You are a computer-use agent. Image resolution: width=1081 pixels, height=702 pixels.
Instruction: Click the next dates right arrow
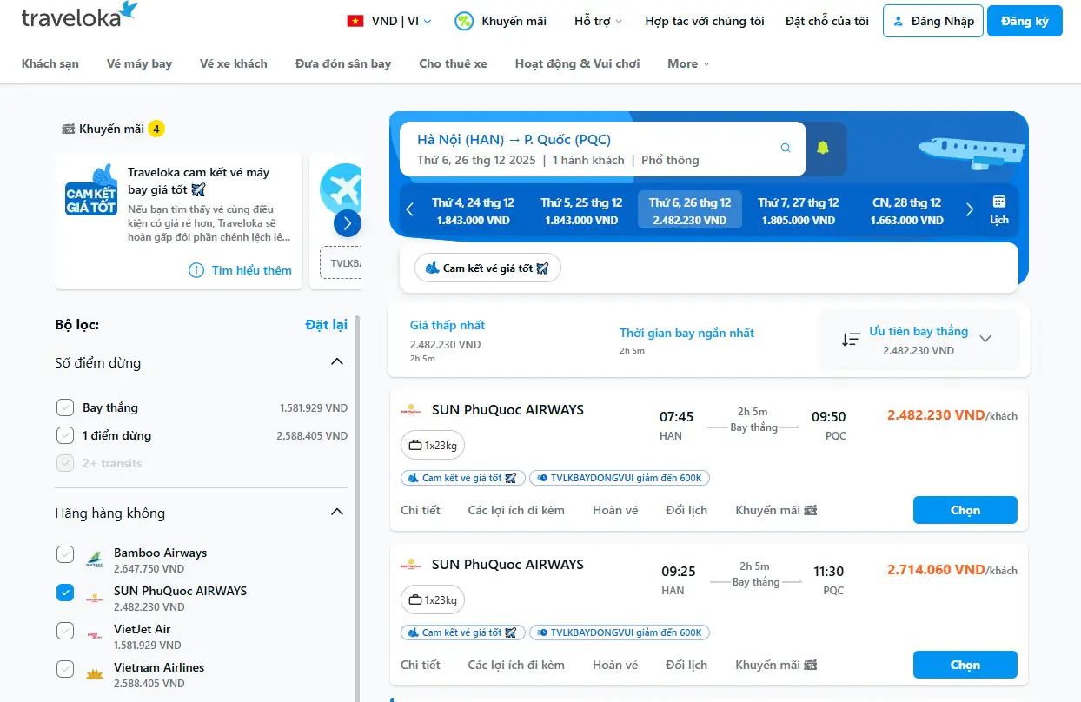click(x=970, y=210)
